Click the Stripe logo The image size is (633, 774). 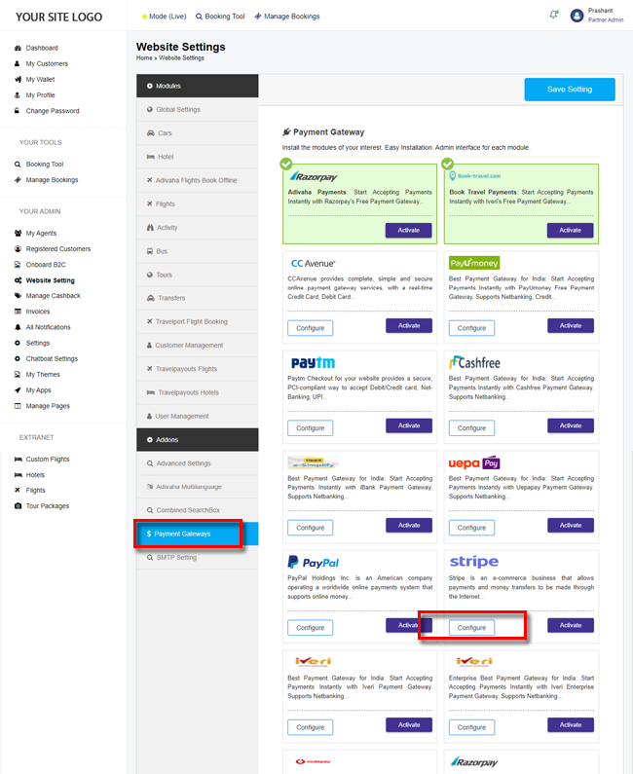tap(474, 562)
